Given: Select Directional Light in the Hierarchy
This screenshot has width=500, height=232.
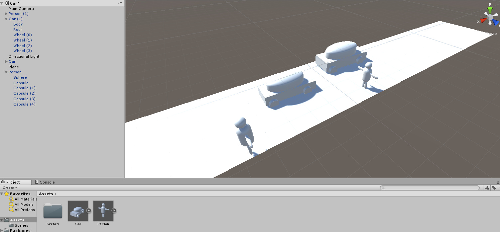Looking at the screenshot, I should 24,56.
